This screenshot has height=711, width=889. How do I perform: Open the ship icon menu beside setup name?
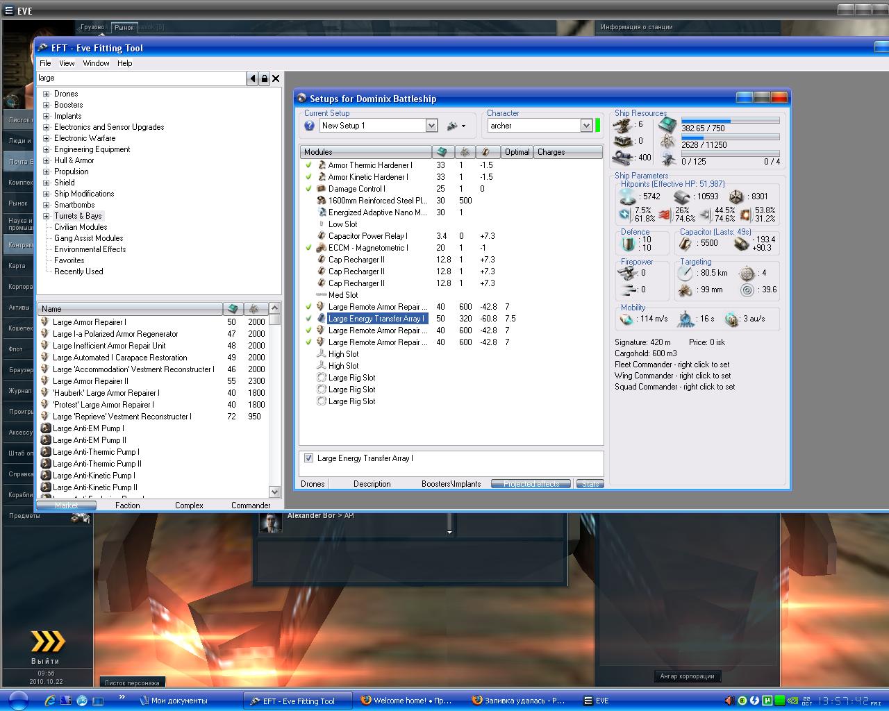pos(456,126)
